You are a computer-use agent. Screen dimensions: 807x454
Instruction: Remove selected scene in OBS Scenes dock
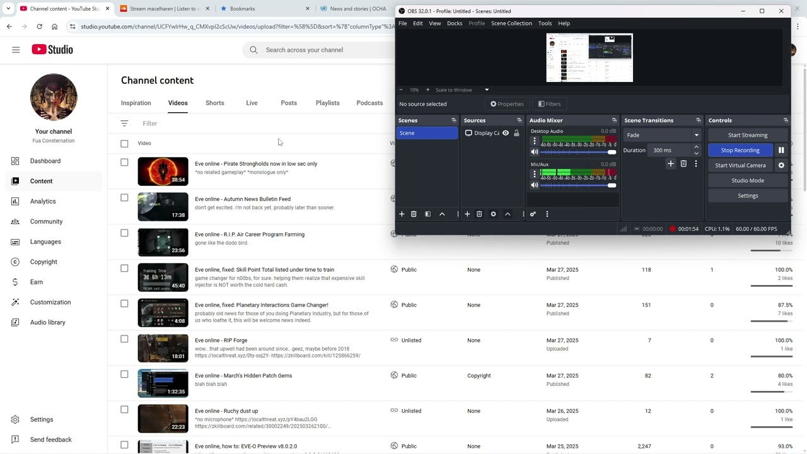pyautogui.click(x=414, y=214)
